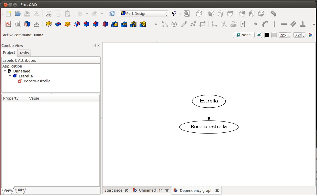Click the Refresh recompute icon
The image size is (317, 195).
112,14
